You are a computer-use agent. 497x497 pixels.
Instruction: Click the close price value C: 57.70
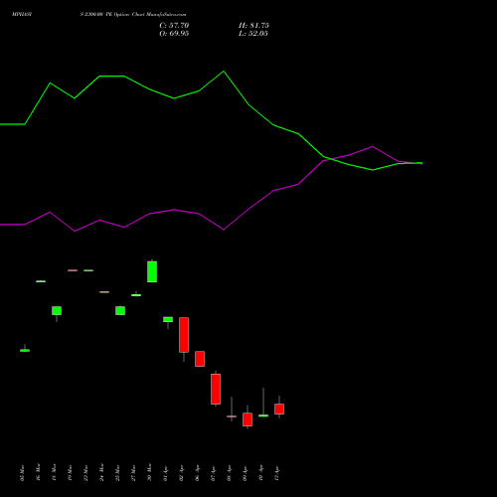pos(174,26)
